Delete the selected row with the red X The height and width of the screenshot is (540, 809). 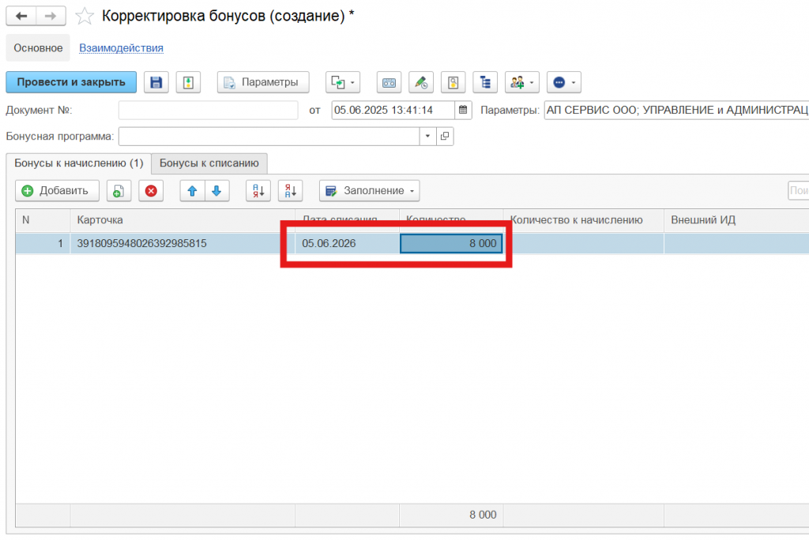[x=151, y=190]
